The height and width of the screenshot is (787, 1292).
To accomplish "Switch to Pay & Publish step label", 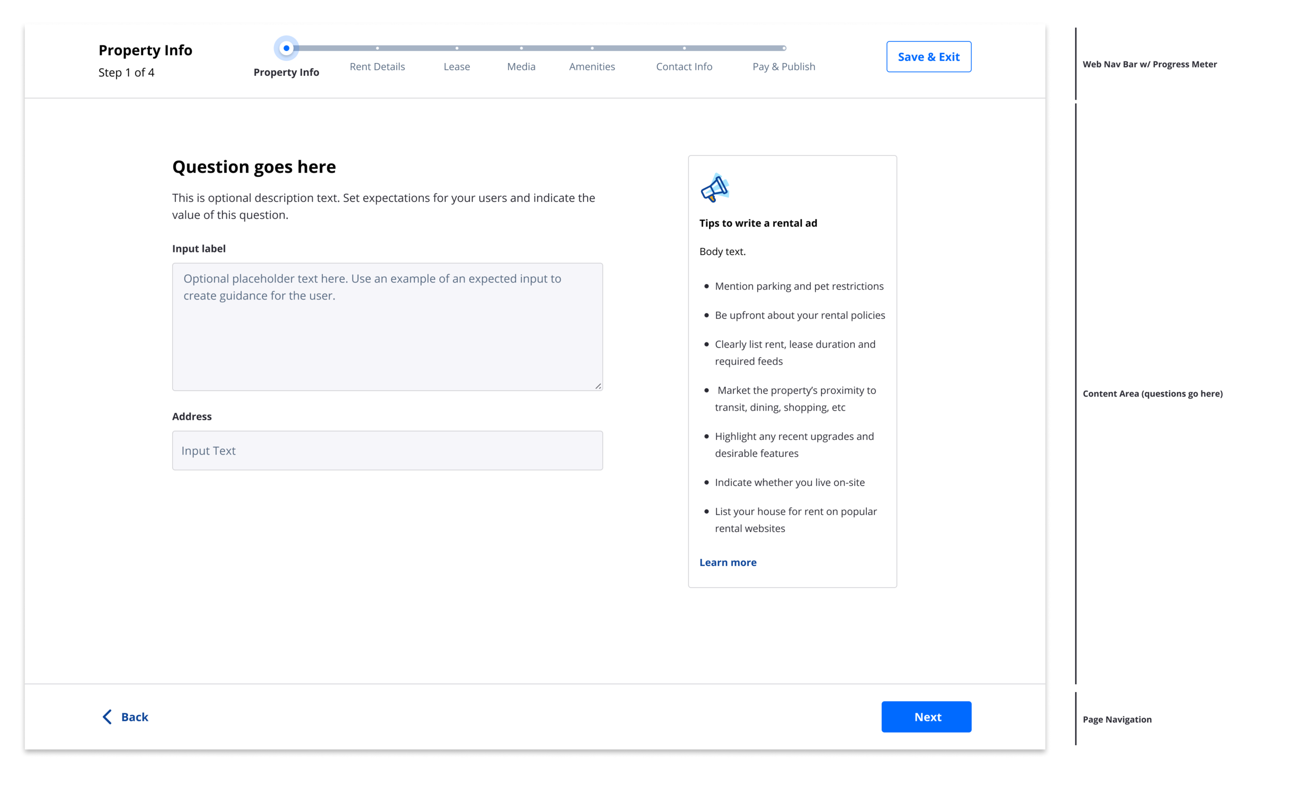I will (x=783, y=67).
